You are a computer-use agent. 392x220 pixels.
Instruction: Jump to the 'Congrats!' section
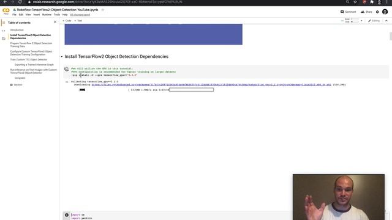pos(20,78)
